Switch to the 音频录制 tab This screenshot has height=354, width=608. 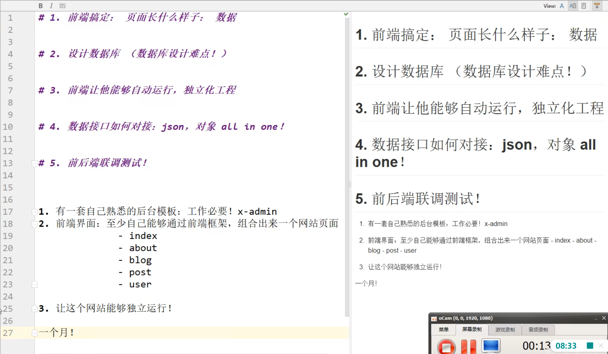(x=538, y=329)
